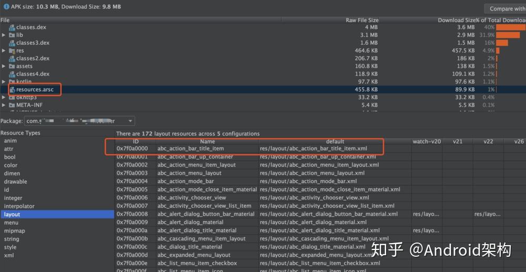Select the integer resource type

pyautogui.click(x=13, y=198)
